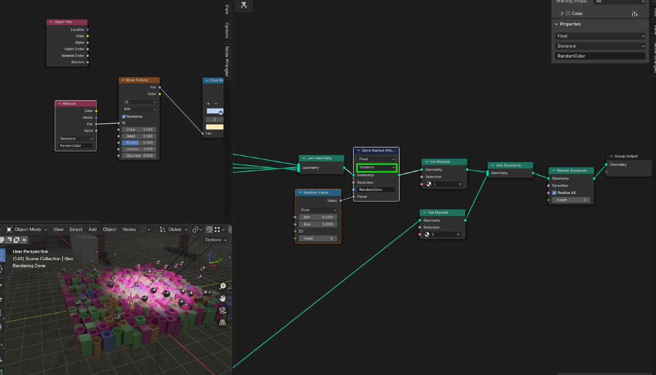Clear material 2 with its X icon
Image resolution: width=656 pixels, height=375 pixels.
tap(458, 234)
